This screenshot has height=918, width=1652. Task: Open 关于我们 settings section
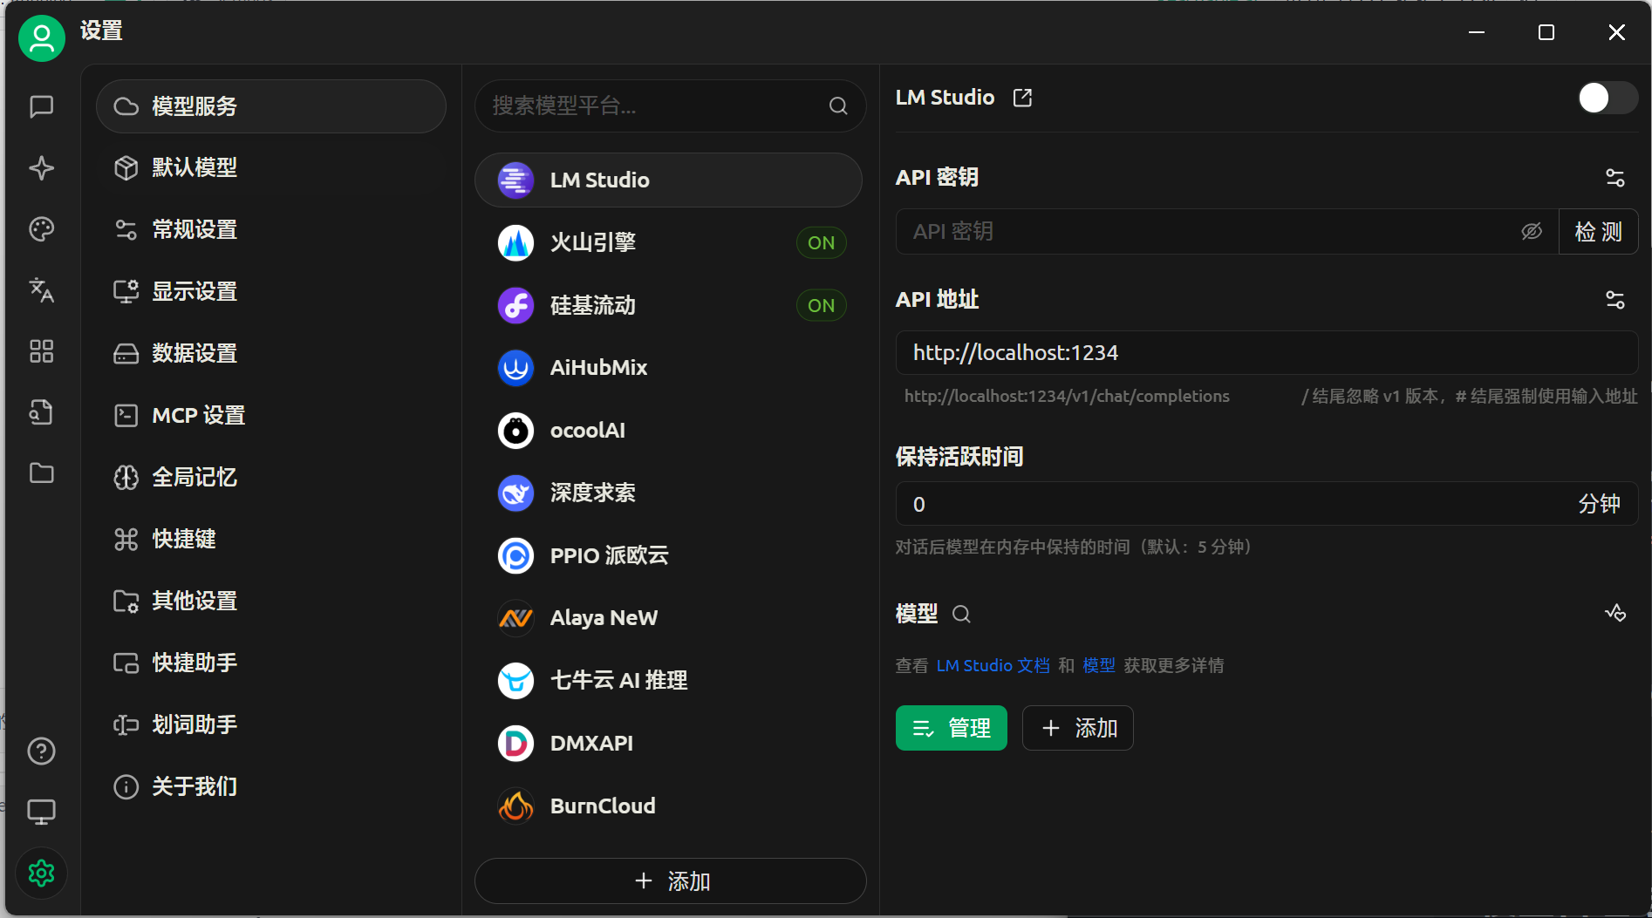271,786
